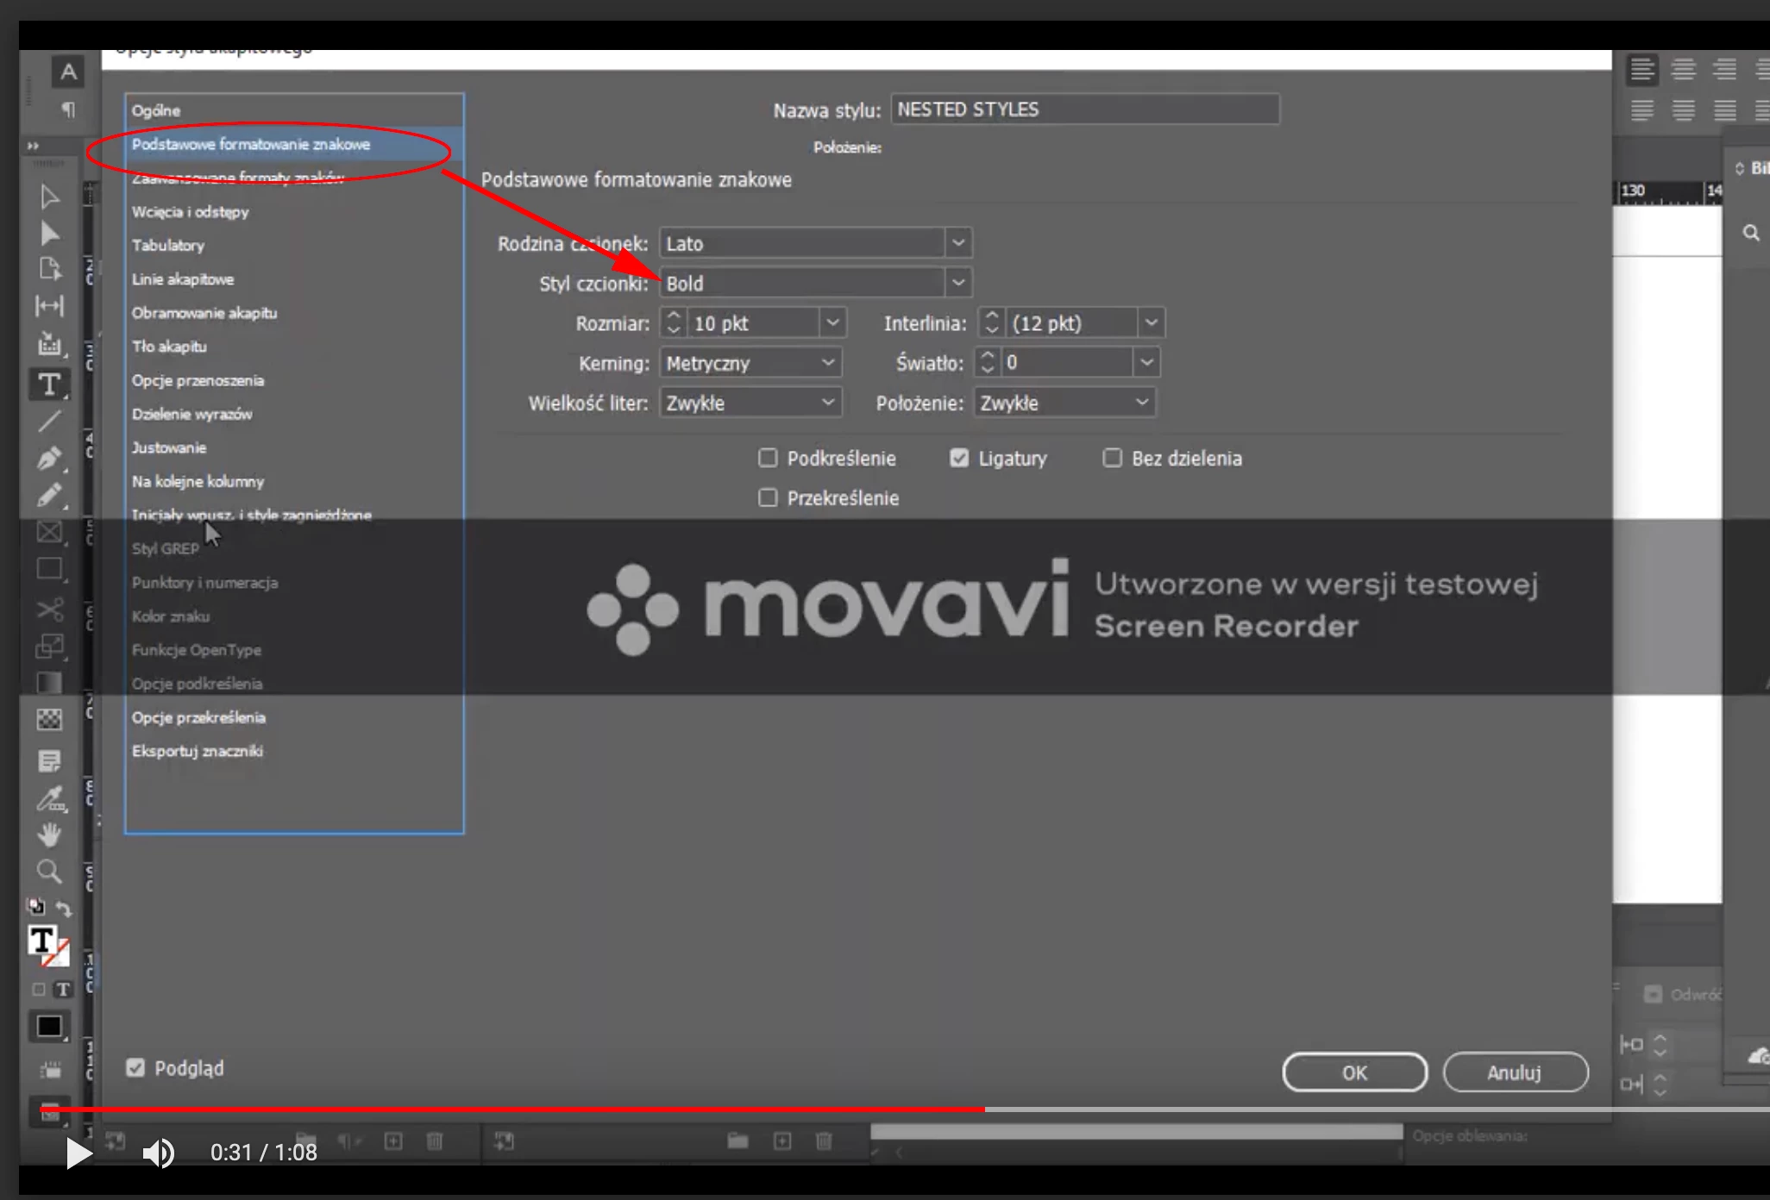Image resolution: width=1770 pixels, height=1200 pixels.
Task: Expand the Styl czcionki dropdown
Action: pyautogui.click(x=957, y=283)
